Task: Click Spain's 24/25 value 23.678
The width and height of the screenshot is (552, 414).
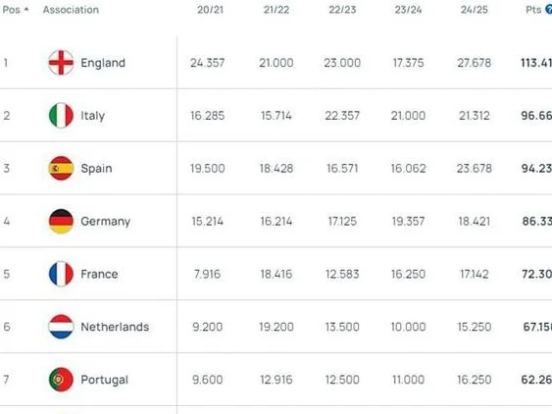Action: pos(475,168)
